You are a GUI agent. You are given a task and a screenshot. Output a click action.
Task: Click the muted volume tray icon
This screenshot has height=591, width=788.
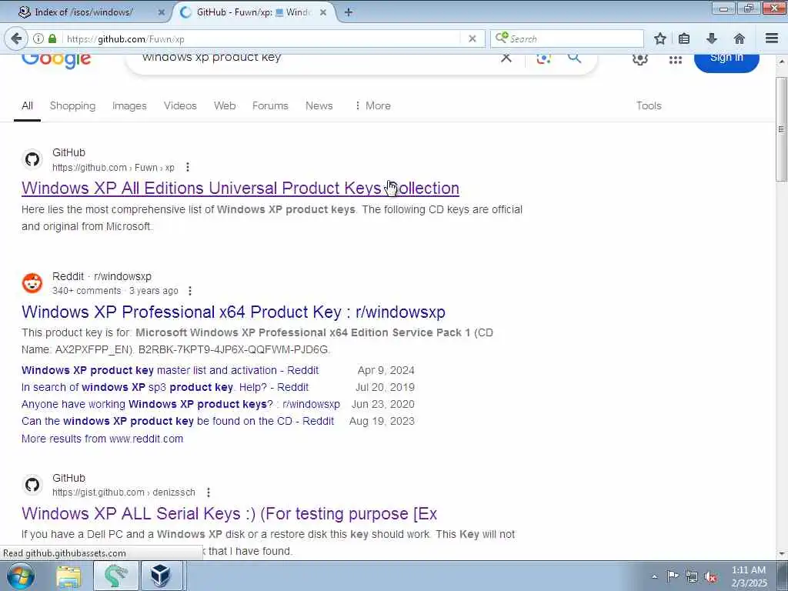pyautogui.click(x=710, y=576)
